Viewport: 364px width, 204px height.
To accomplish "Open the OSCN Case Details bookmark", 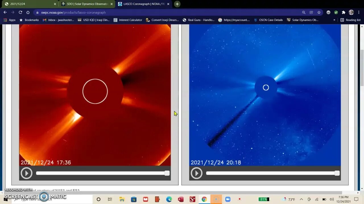I will click(268, 20).
